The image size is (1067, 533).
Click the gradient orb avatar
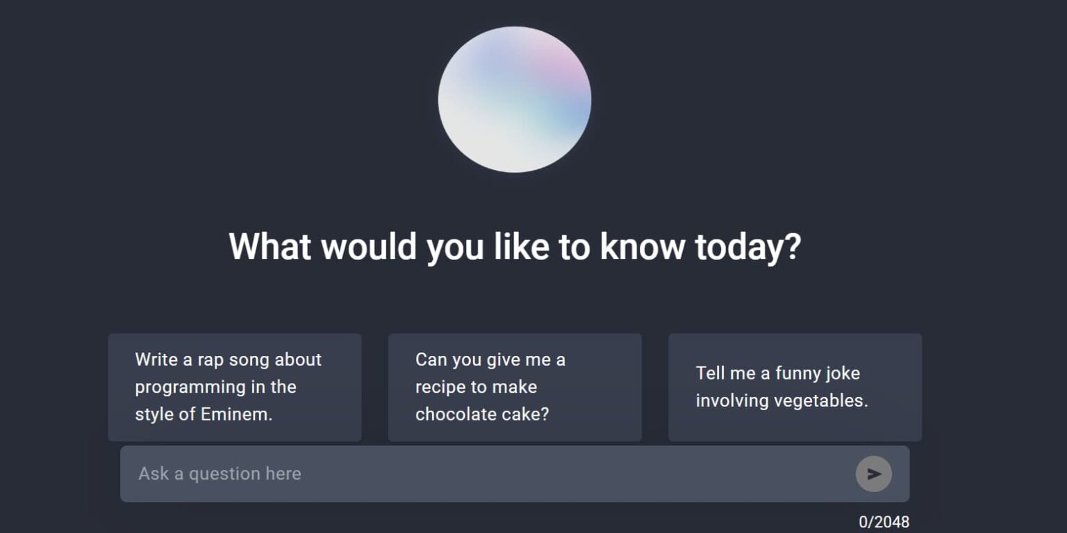[x=514, y=99]
